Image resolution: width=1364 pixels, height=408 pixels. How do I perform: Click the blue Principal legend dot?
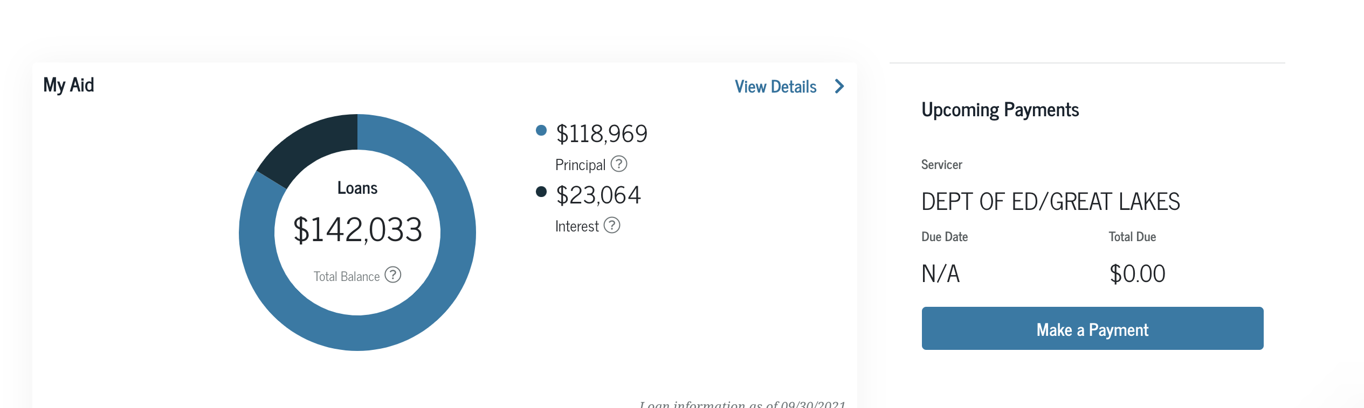(541, 130)
